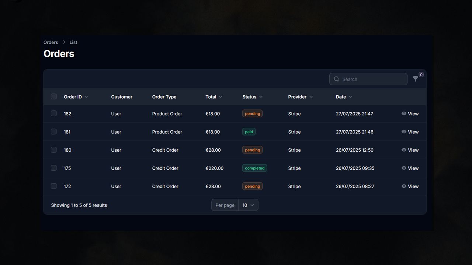Click the eye icon for order 180
The image size is (472, 265).
(x=404, y=150)
